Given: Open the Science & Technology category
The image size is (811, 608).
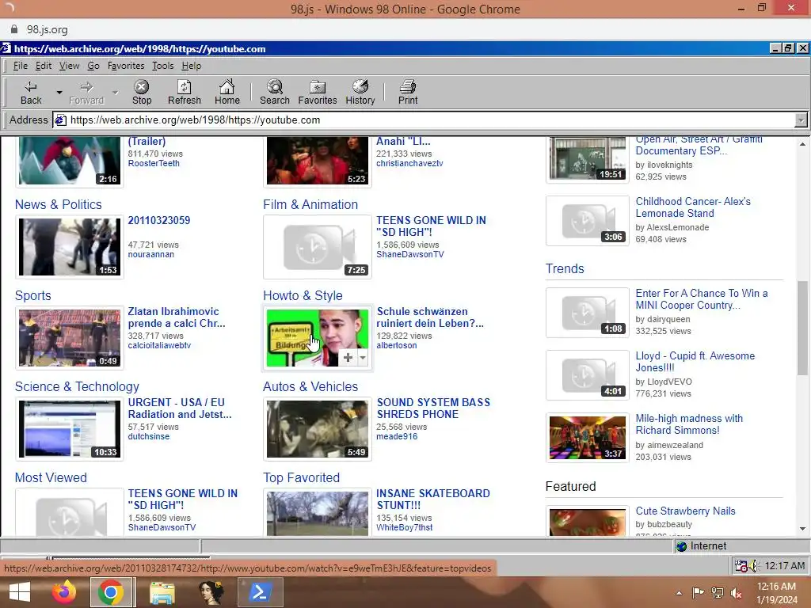Looking at the screenshot, I should tap(77, 386).
